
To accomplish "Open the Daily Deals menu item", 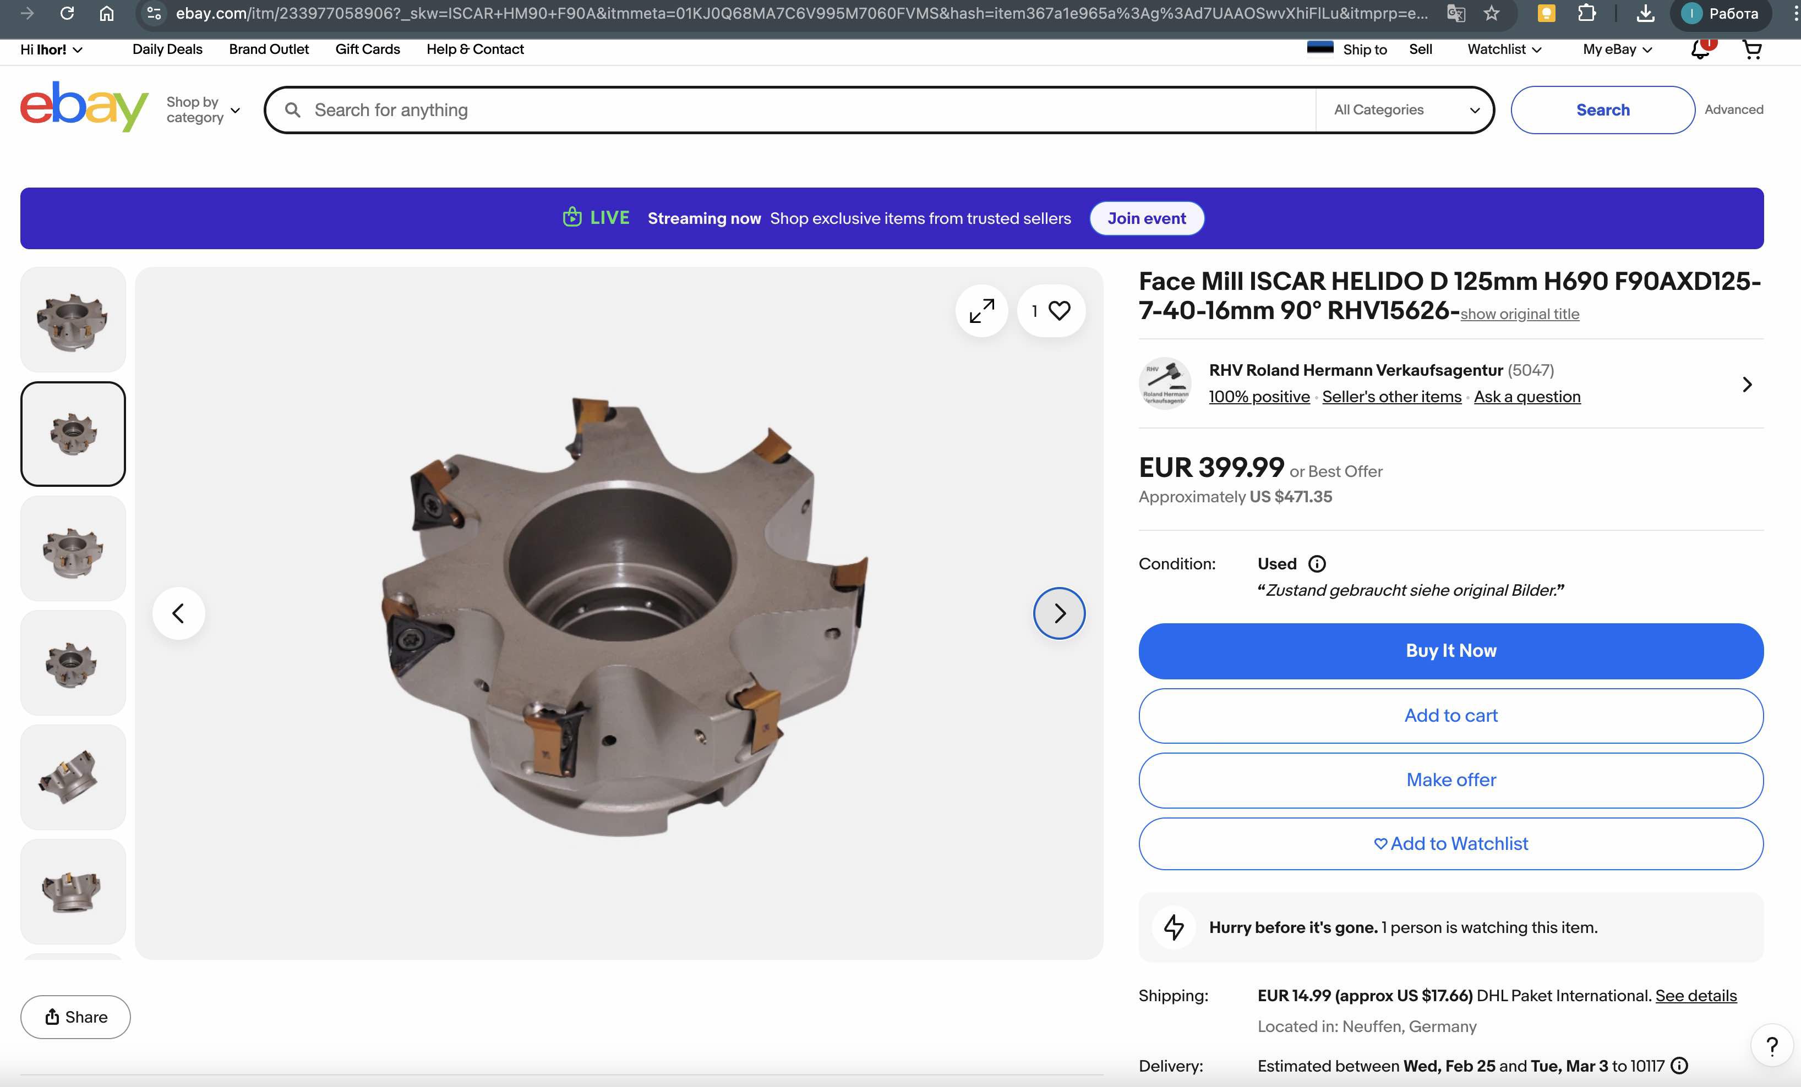I will point(167,49).
